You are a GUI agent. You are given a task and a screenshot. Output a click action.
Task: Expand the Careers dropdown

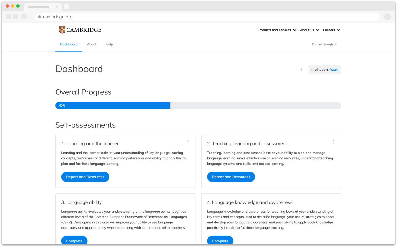pyautogui.click(x=331, y=30)
